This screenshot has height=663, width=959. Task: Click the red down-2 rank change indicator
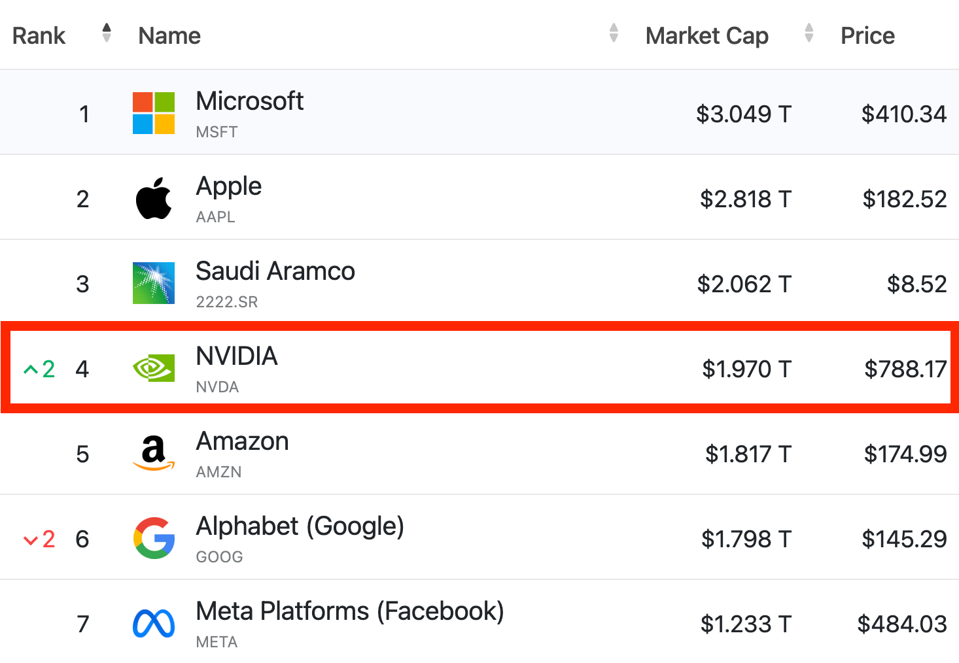39,539
